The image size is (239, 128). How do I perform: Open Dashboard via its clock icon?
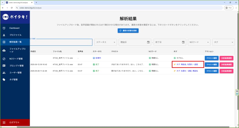point(4,28)
